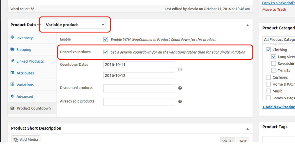Screen dimensions: 295x147
Task: Click help icon beside Already sold products
Action: tap(180, 102)
